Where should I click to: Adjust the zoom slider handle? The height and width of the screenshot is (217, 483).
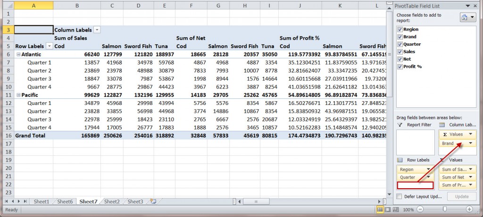444,209
